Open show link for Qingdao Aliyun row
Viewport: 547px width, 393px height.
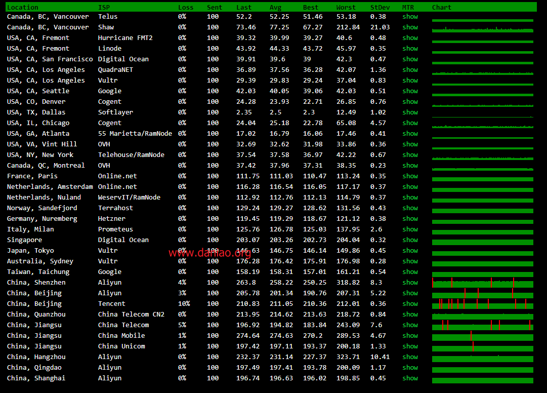tap(410, 368)
